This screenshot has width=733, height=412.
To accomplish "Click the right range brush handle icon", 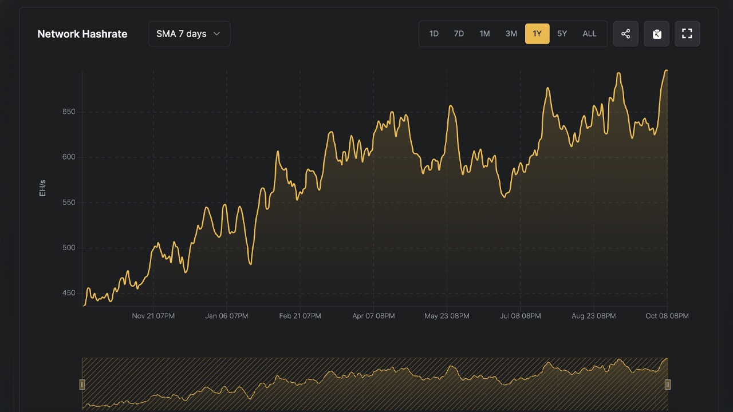I will pyautogui.click(x=667, y=385).
